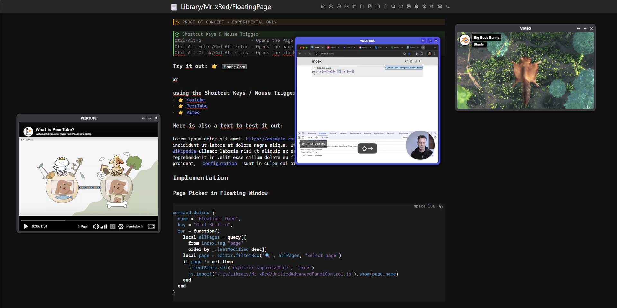617x308 pixels.
Task: Click the trash icon to delete the page
Action: click(x=386, y=6)
